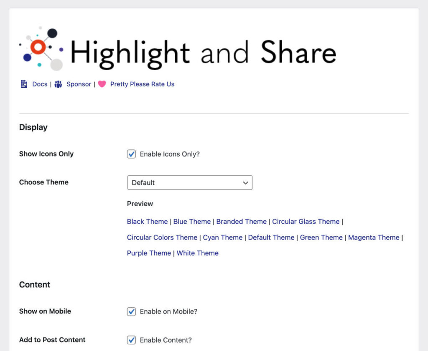428x351 pixels.
Task: Open the Docs link
Action: coord(40,84)
